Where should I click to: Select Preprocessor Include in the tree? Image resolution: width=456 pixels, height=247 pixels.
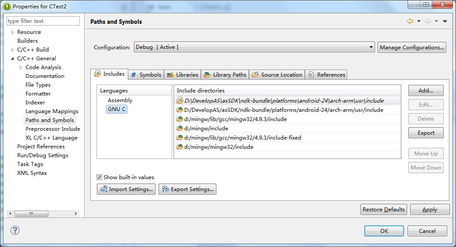tap(52, 129)
